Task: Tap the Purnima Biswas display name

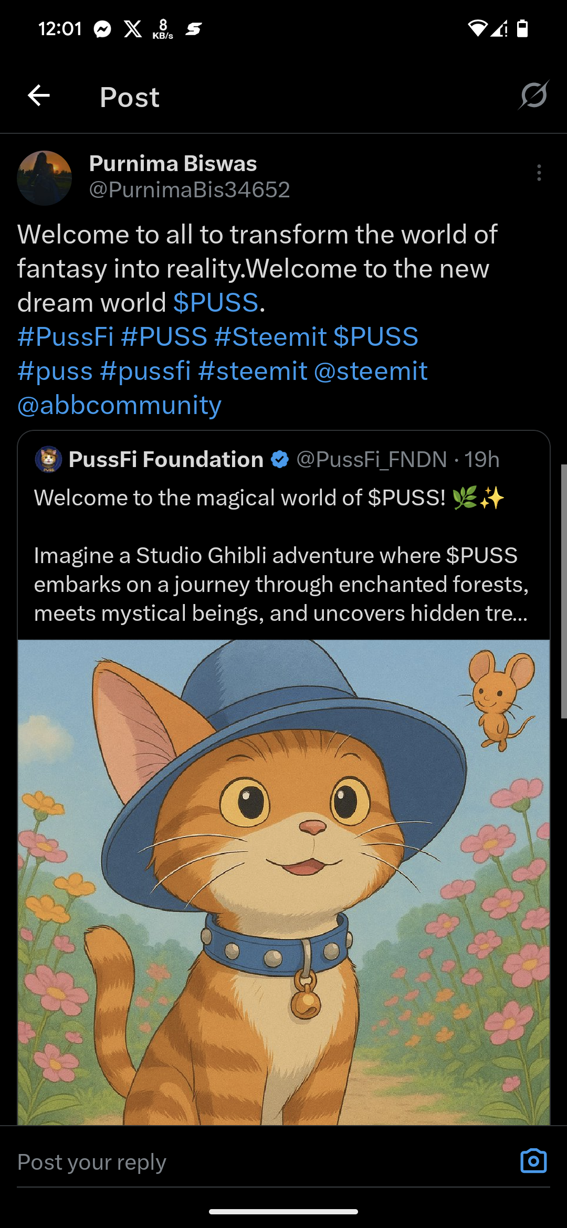Action: tap(173, 163)
